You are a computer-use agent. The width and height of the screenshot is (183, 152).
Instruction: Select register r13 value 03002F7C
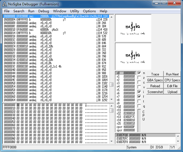click(x=129, y=117)
